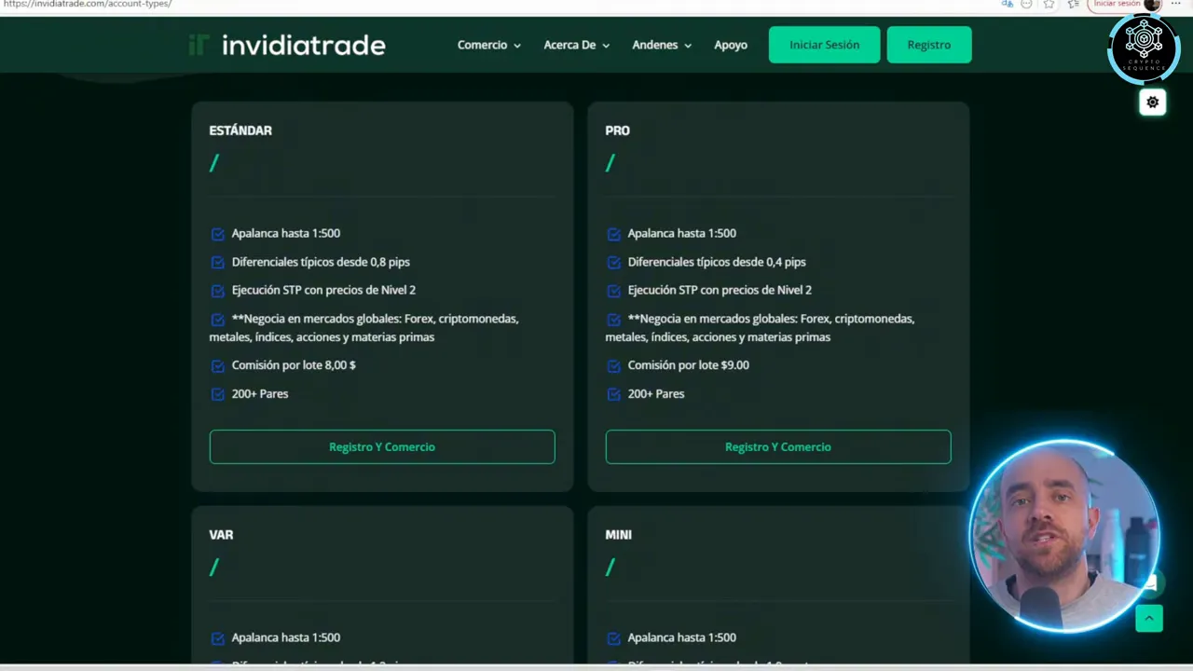This screenshot has width=1193, height=671.
Task: Click PRO text '**Negocia en mercados globales'
Action: point(711,319)
